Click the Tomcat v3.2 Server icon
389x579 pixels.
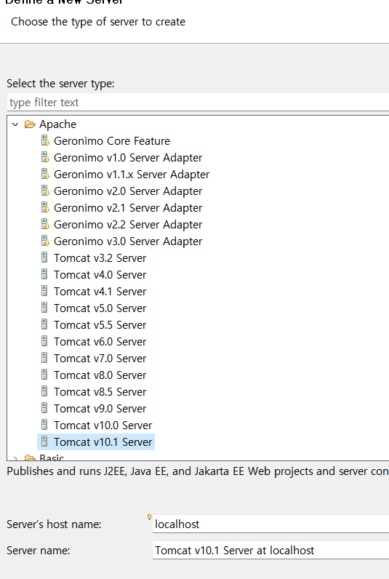44,257
